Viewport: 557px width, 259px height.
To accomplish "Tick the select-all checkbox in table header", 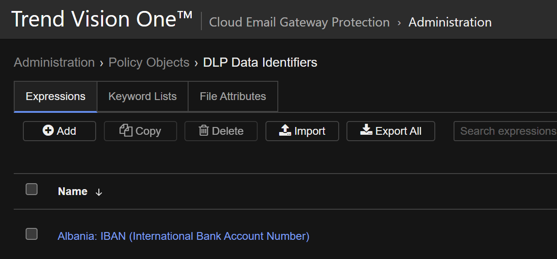I will click(32, 189).
